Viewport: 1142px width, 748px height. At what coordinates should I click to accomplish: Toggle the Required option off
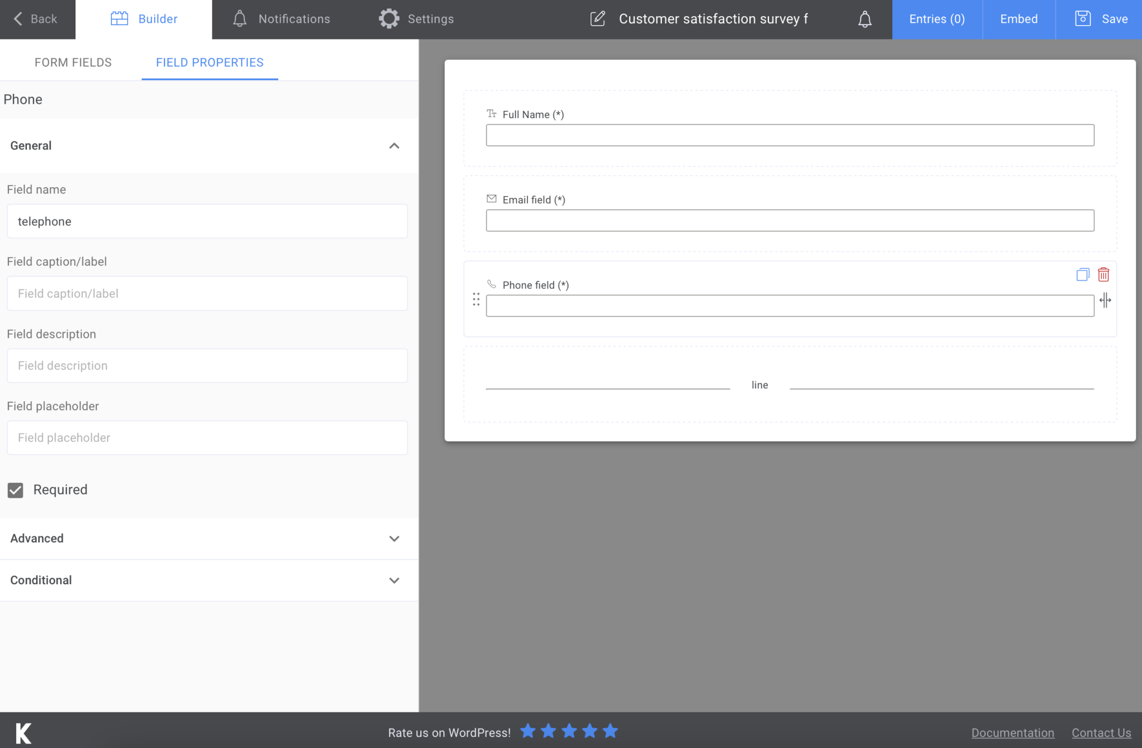[x=15, y=490]
